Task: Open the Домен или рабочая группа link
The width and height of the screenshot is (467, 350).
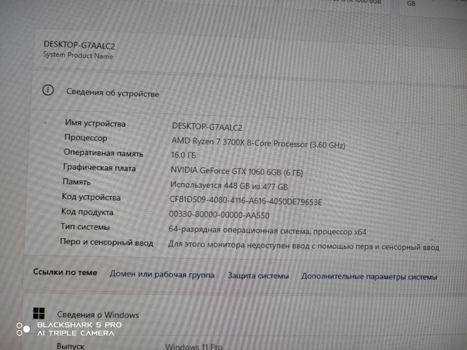Action: coord(162,274)
